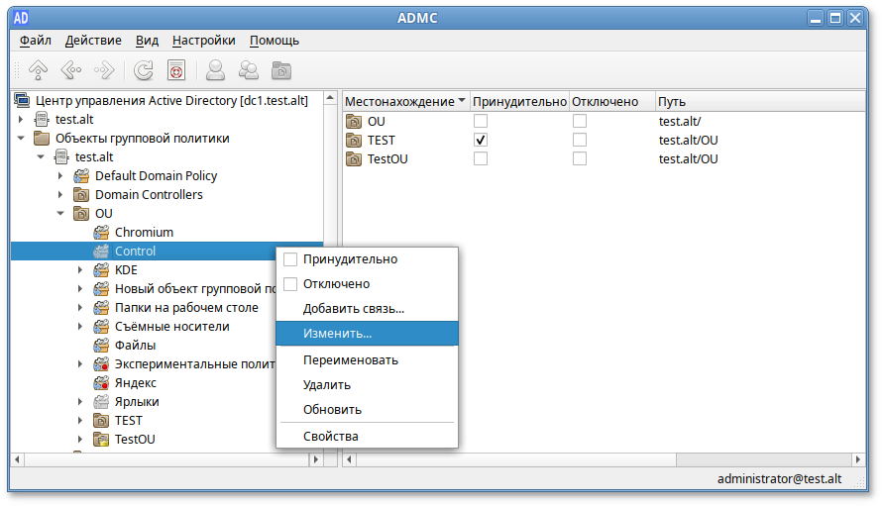Check Принудительно in the context menu
Image resolution: width=882 pixels, height=506 pixels.
(290, 259)
